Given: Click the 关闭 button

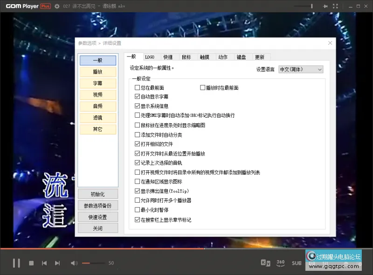Looking at the screenshot, I should (x=98, y=228).
